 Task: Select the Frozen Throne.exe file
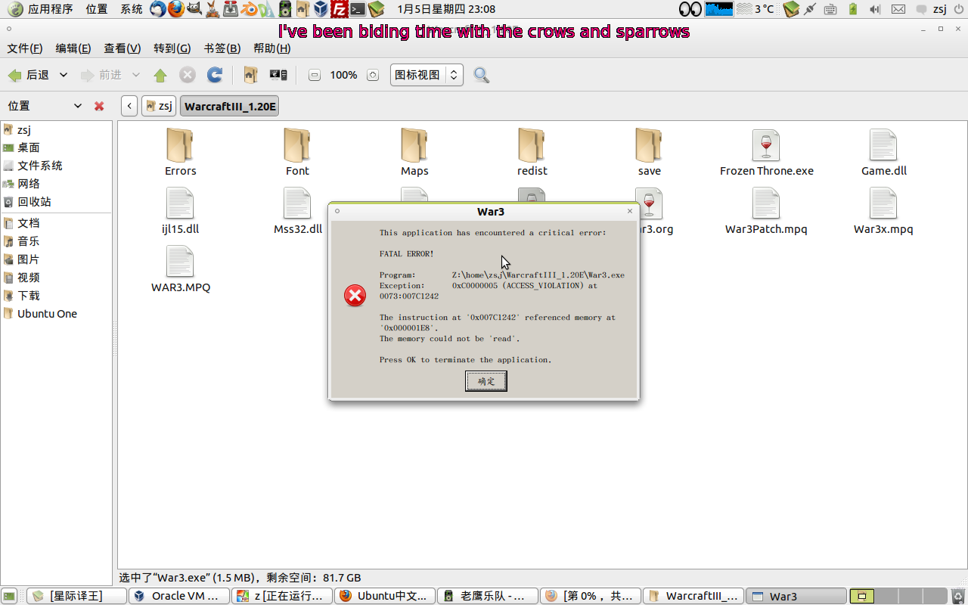(x=766, y=152)
